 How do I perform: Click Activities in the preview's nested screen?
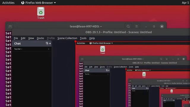pos(81,43)
